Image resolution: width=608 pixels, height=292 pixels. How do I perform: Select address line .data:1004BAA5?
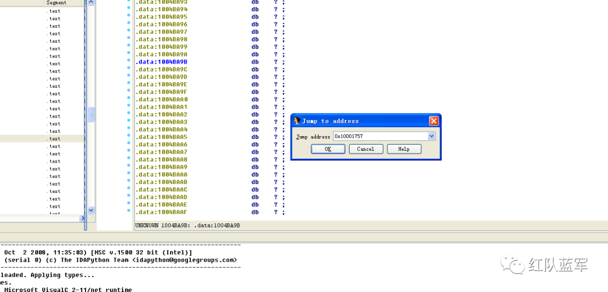(162, 137)
